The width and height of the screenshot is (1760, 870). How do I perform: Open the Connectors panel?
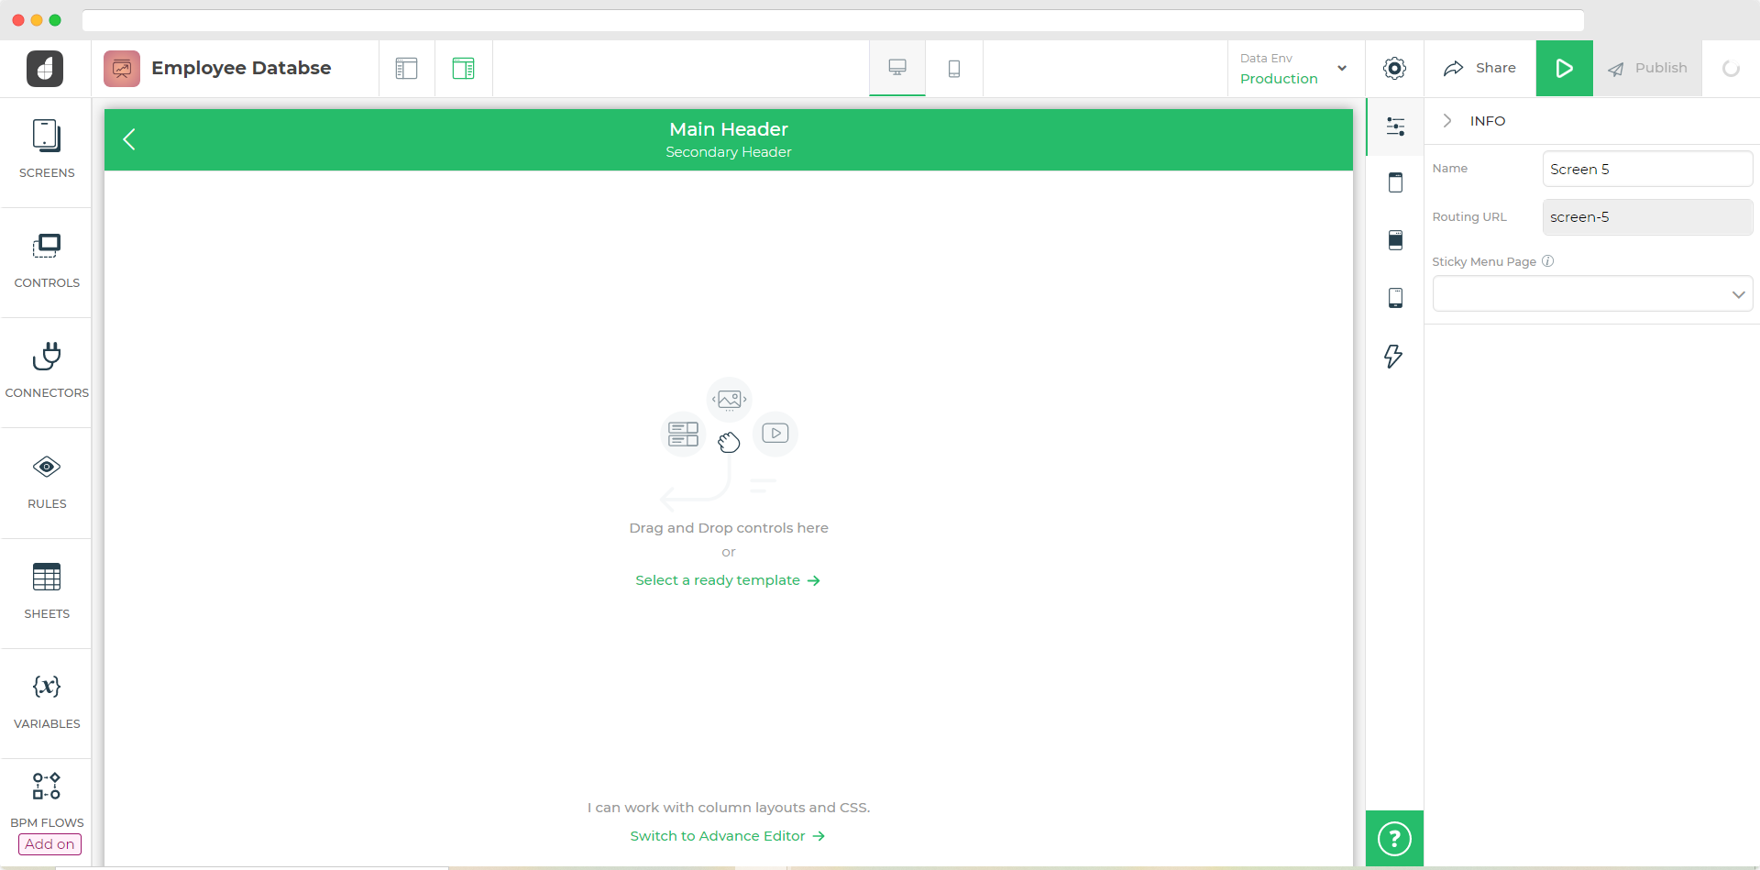[47, 370]
